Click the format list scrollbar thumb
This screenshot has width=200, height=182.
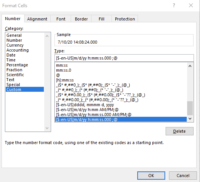click(190, 108)
